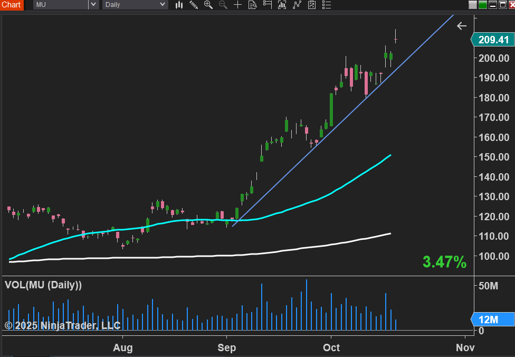
Task: Click the MU instrument input field
Action: click(61, 5)
